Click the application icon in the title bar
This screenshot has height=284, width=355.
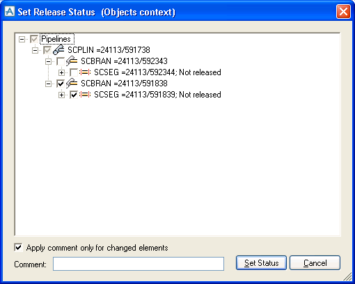pos(10,12)
